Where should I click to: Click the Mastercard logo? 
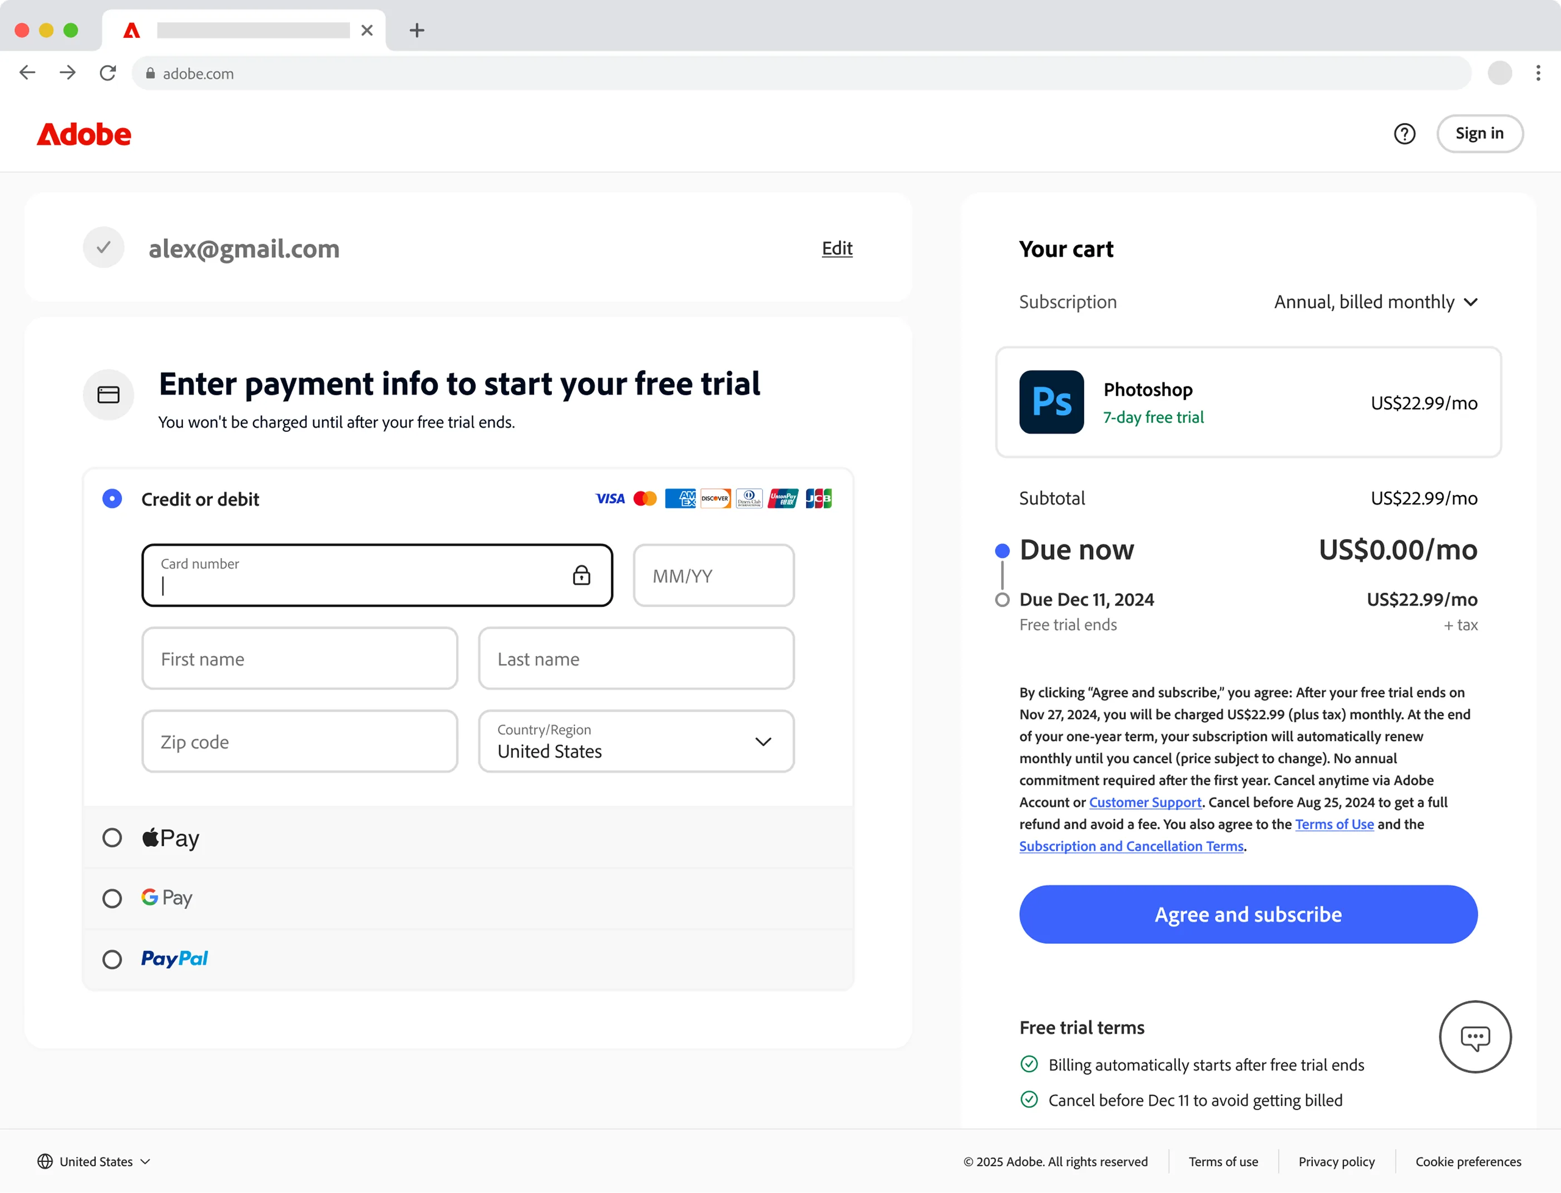[645, 499]
